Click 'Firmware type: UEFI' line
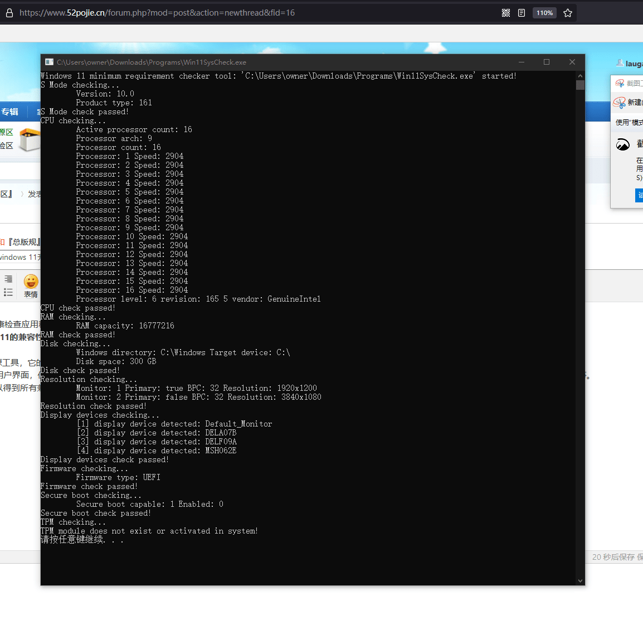The width and height of the screenshot is (643, 620). coord(118,477)
